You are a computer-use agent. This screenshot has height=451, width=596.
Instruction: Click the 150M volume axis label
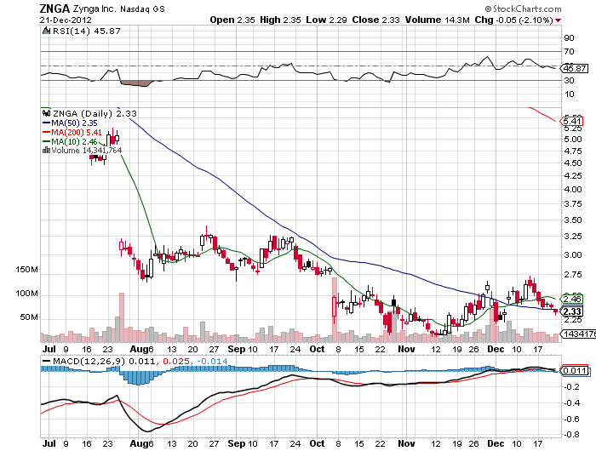pos(26,270)
